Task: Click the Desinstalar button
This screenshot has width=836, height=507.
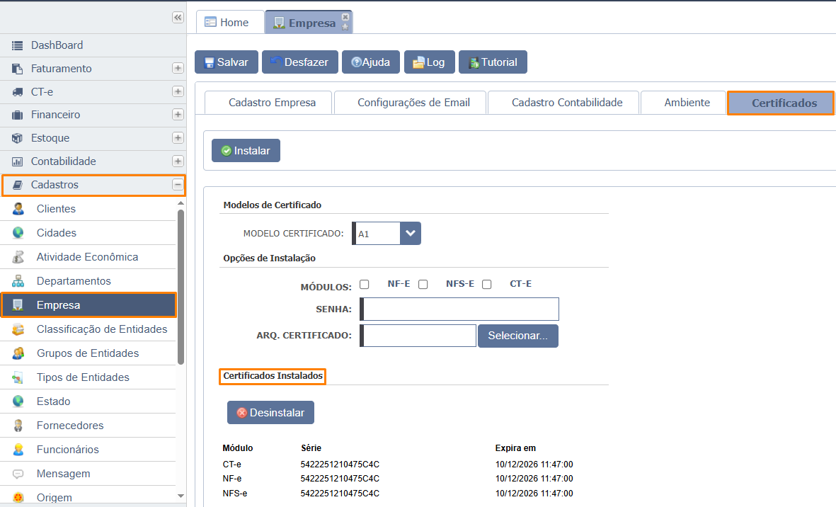Action: point(271,413)
